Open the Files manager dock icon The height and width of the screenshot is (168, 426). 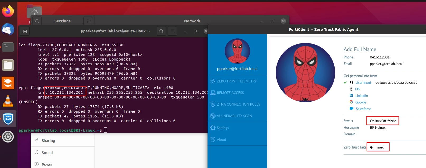[8, 65]
